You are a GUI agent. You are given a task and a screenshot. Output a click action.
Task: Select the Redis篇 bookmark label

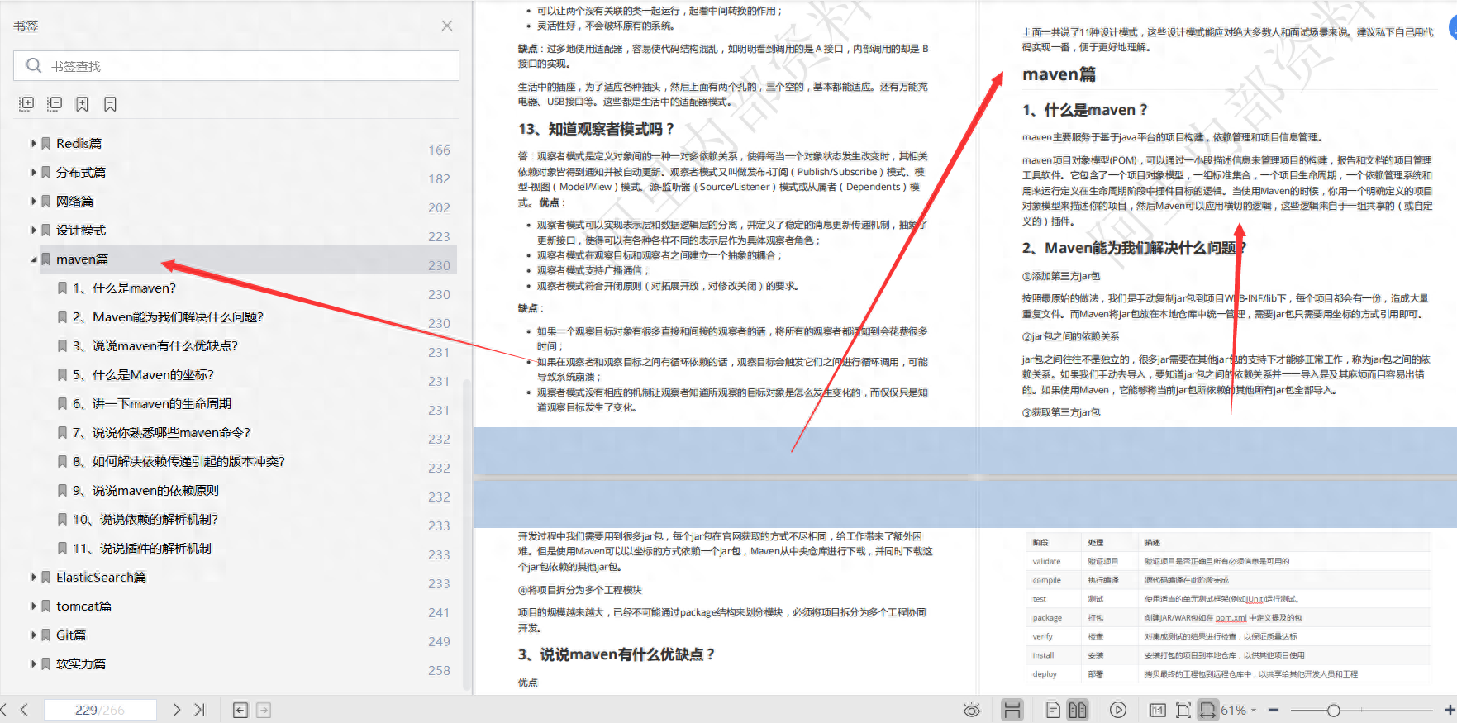tap(79, 143)
